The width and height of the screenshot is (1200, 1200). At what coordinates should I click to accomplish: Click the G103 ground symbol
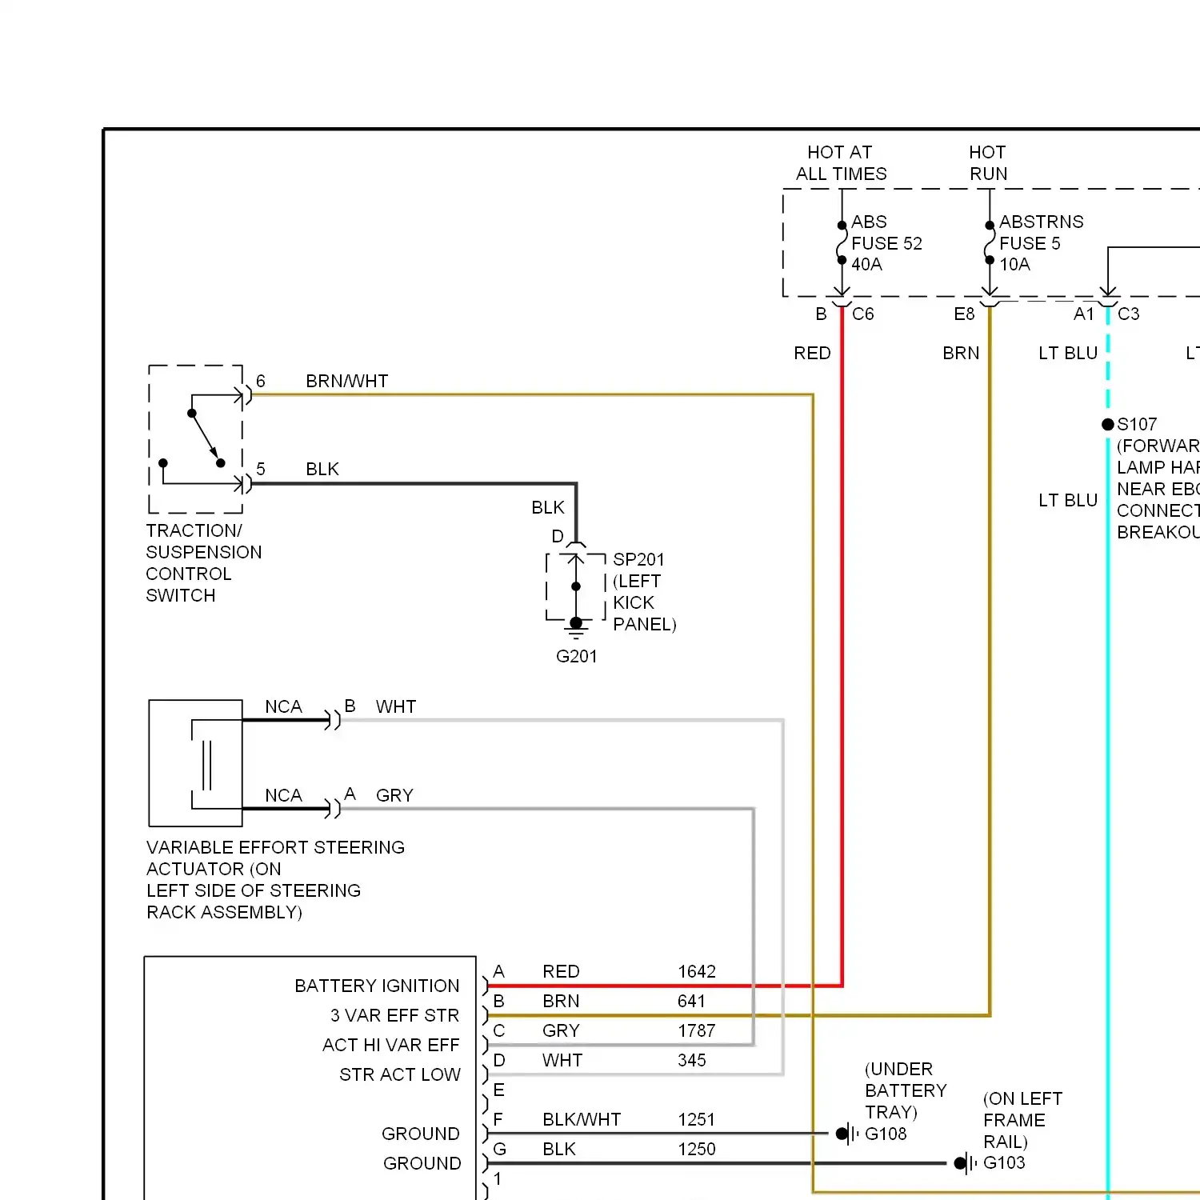coord(965,1163)
